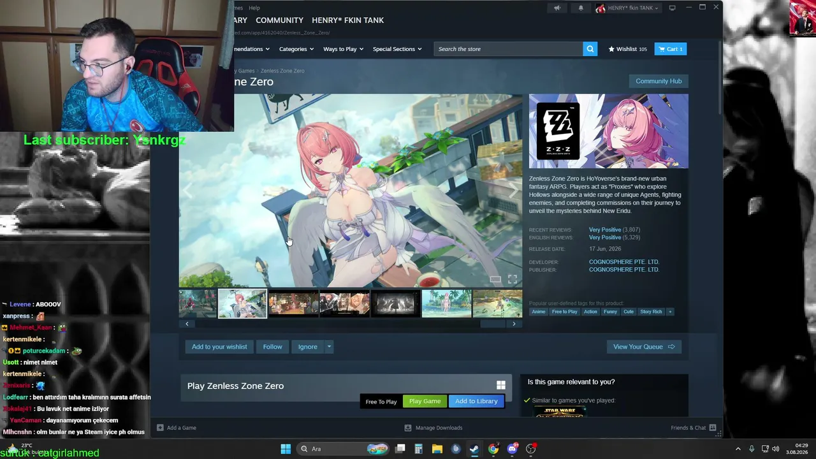Screen dimensions: 816x459
Task: Click in the Search the store field
Action: pyautogui.click(x=508, y=49)
